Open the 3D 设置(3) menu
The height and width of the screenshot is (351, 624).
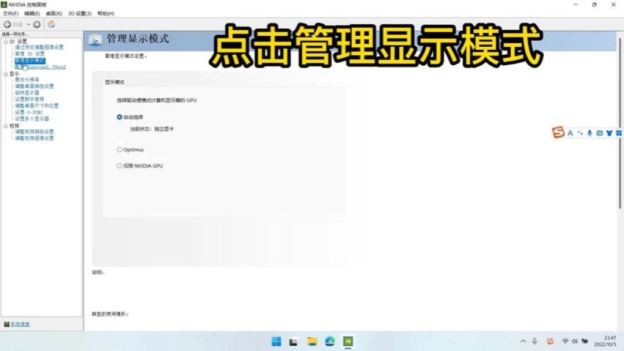[80, 13]
